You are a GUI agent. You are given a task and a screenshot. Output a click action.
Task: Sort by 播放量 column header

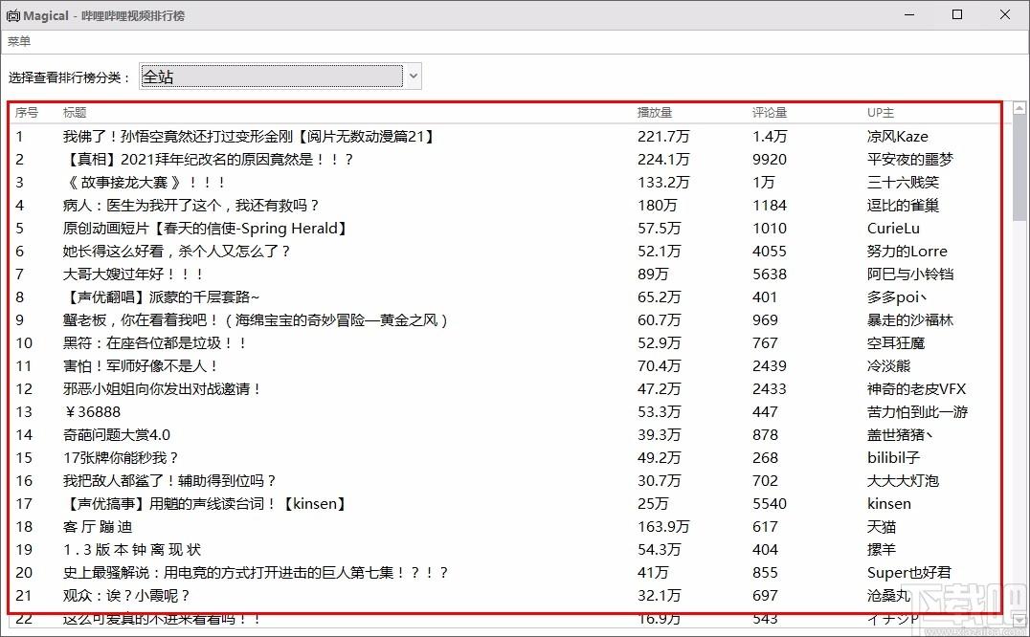654,113
